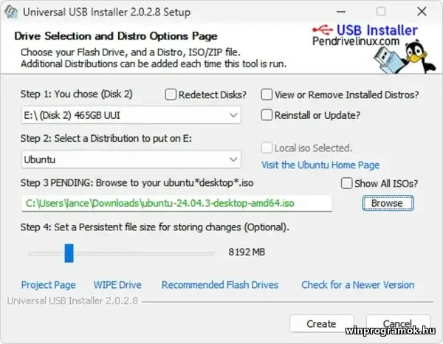Close the Universal USB Installer window
Screen dimensions: 443x344
(x=422, y=12)
